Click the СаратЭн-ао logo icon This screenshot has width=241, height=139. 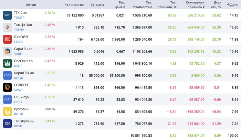8,51
